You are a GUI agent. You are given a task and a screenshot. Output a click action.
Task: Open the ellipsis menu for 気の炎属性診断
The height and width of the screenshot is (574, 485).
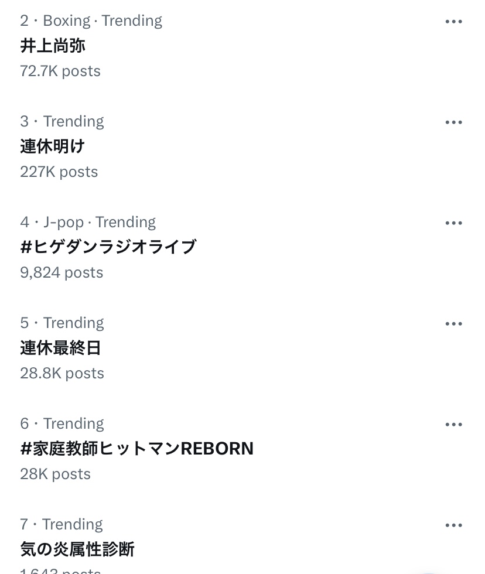(453, 525)
